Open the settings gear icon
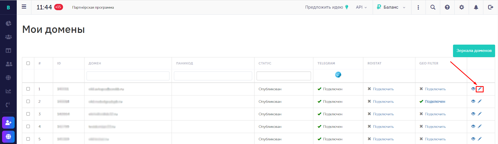Viewport: 498px width, 144px height. (462, 7)
